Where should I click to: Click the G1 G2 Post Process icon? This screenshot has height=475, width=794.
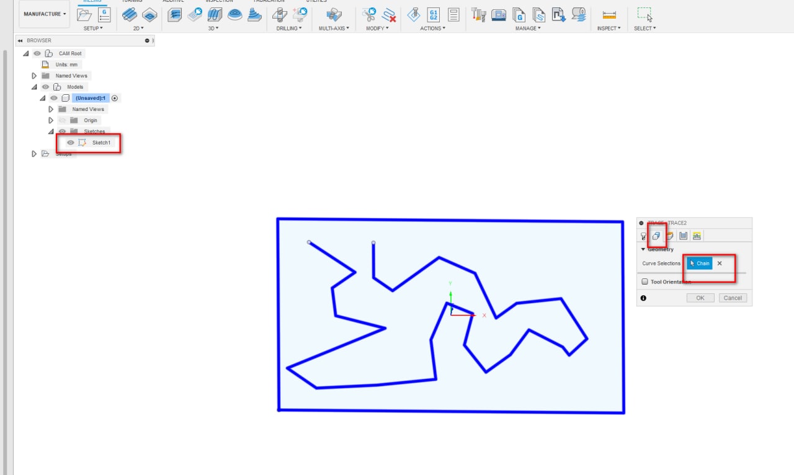tap(433, 15)
